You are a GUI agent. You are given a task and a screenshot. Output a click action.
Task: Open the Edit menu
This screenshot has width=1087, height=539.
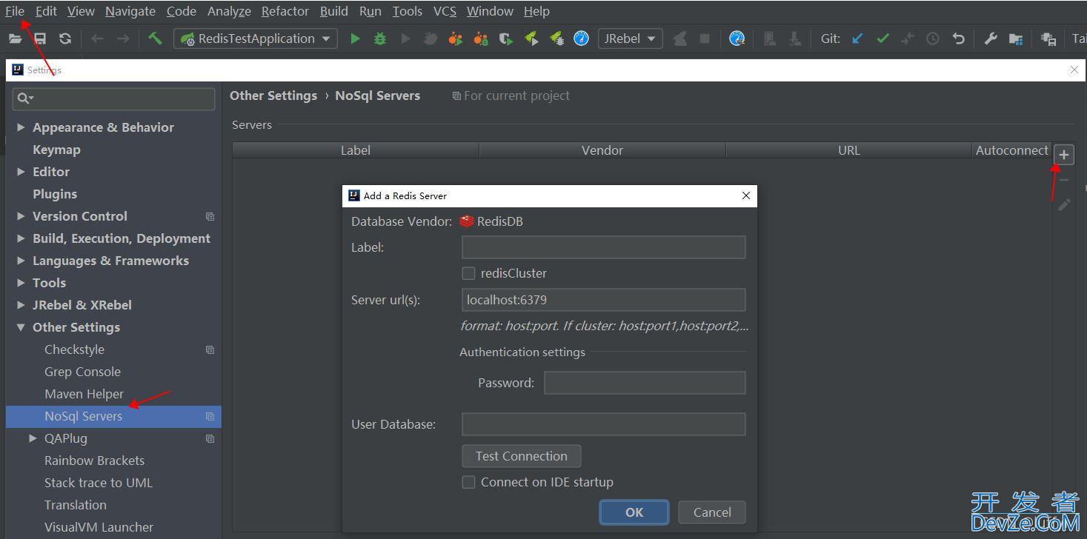coord(46,11)
